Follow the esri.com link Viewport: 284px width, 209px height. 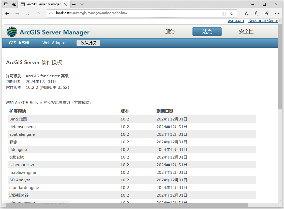(x=236, y=21)
